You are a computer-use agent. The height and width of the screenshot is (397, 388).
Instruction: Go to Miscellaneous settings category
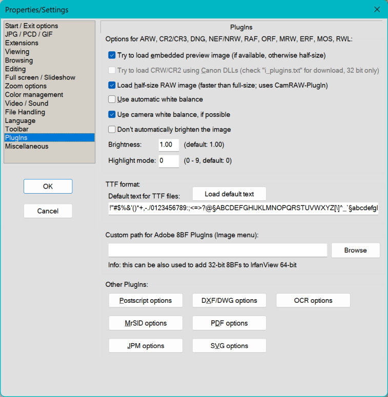tap(27, 147)
